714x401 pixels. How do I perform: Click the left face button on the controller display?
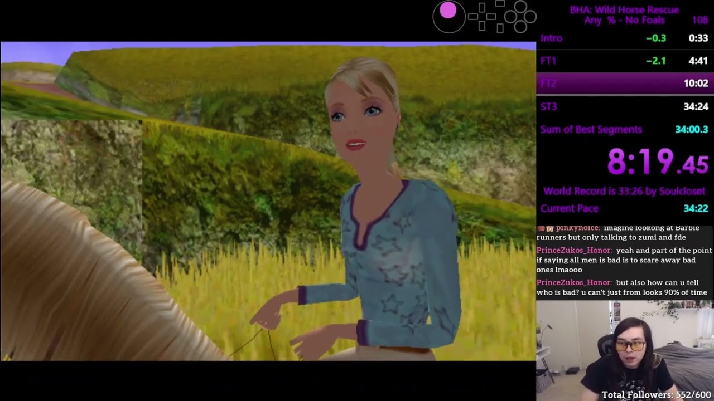[510, 16]
